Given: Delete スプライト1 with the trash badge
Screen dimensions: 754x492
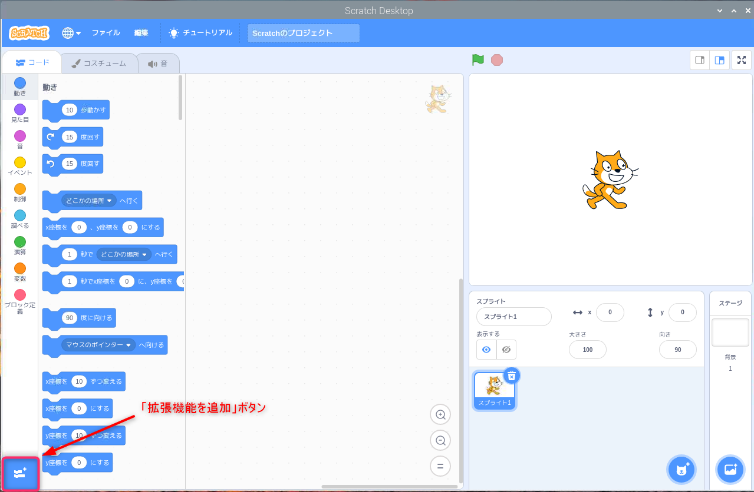Looking at the screenshot, I should click(x=512, y=375).
